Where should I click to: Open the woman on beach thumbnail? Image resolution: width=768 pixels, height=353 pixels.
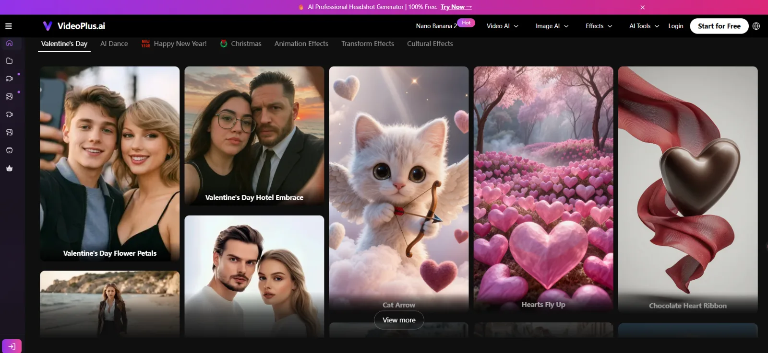(110, 304)
